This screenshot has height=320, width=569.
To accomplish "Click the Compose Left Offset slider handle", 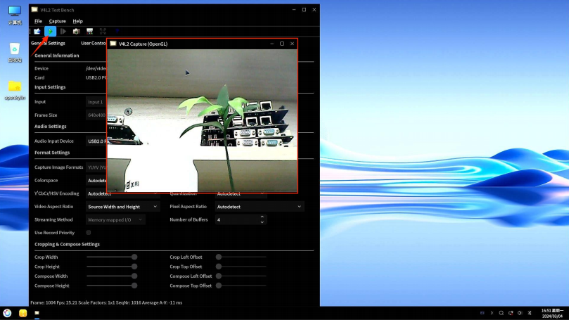I will pos(219,276).
